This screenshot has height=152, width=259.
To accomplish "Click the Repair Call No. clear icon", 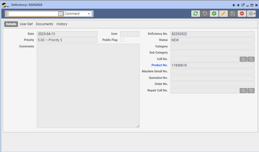I will click(251, 90).
